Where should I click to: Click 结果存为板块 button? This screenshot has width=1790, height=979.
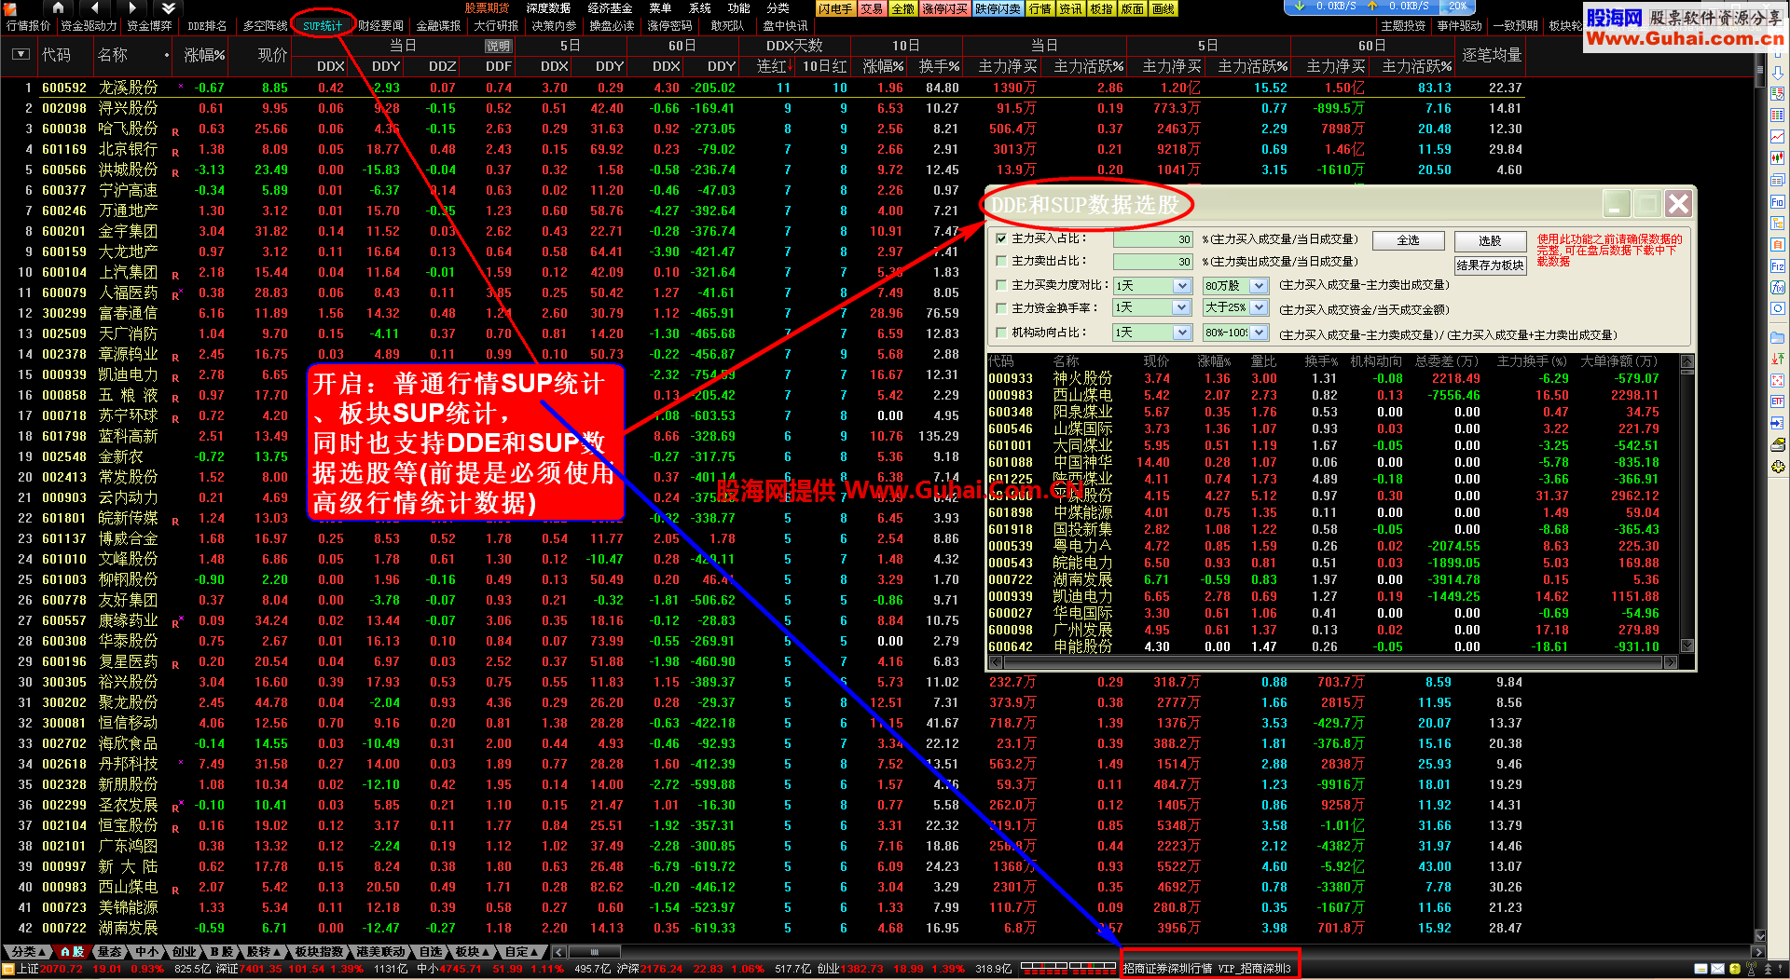coord(1490,265)
